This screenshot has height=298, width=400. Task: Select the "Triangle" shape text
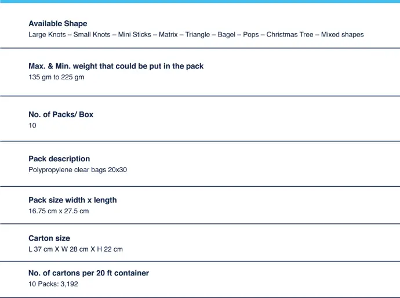198,35
